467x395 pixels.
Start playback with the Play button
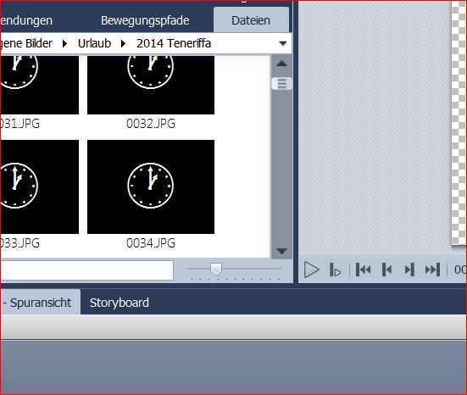click(x=312, y=270)
